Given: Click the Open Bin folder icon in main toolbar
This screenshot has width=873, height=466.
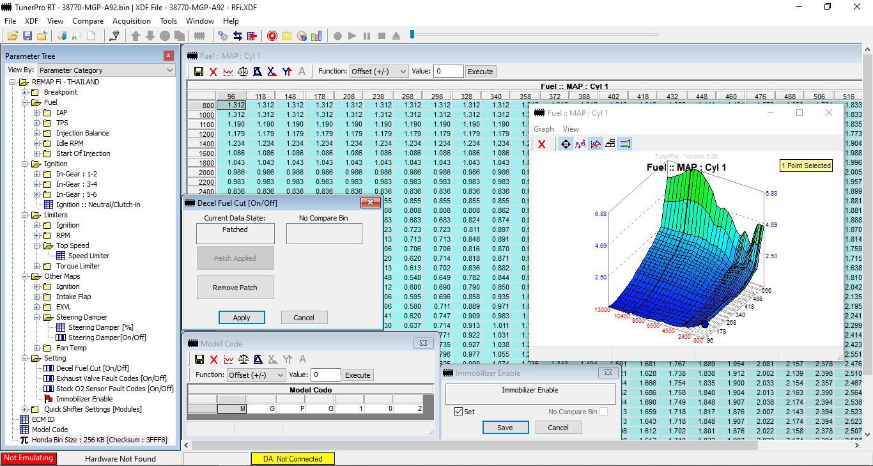Looking at the screenshot, I should pos(12,36).
